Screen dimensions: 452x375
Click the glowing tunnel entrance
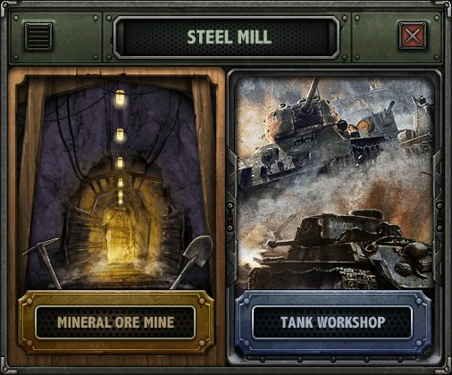point(119,235)
